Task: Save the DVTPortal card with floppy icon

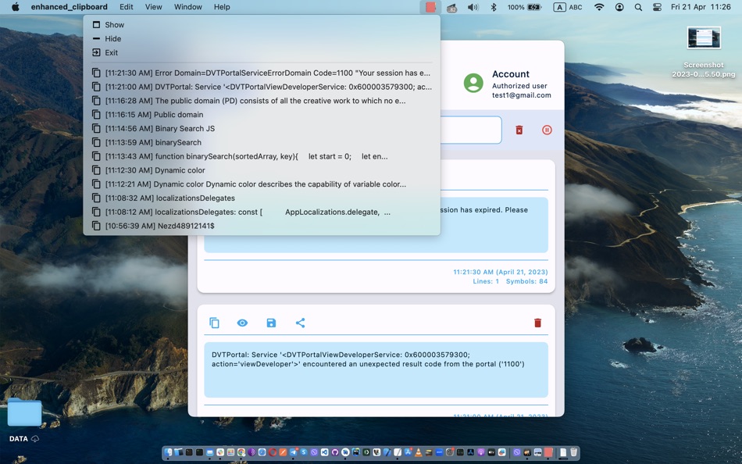Action: [271, 323]
